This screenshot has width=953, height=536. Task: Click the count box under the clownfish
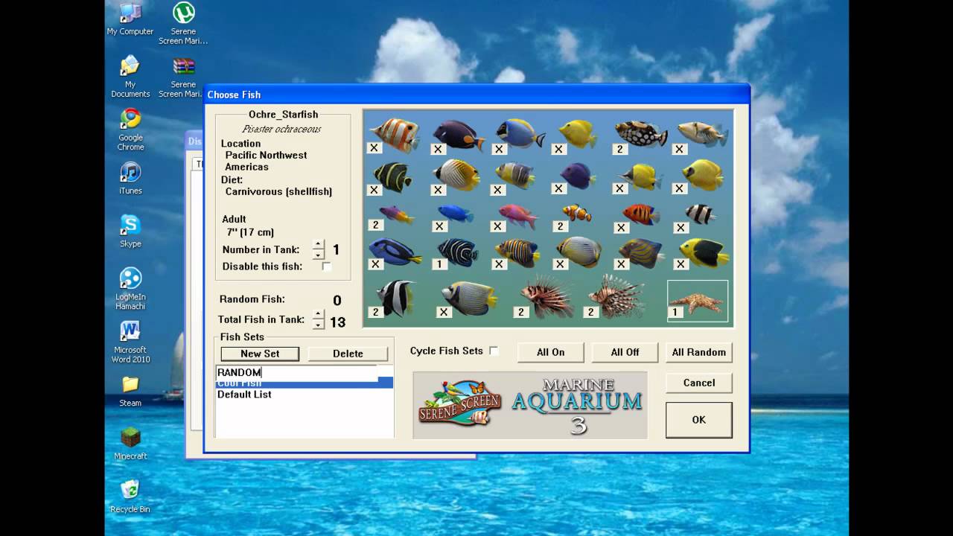pyautogui.click(x=559, y=226)
